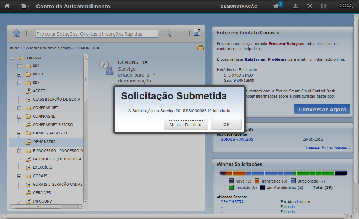Click the Mostrar Detalhes button
This screenshot has height=219, width=359.
186,125
